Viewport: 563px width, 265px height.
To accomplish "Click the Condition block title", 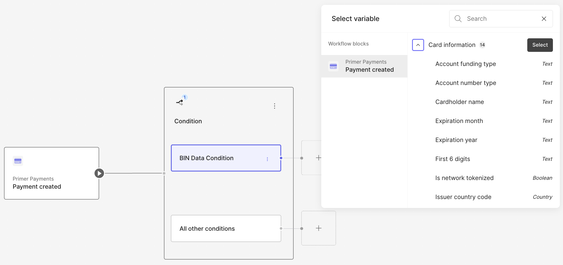I will 188,121.
